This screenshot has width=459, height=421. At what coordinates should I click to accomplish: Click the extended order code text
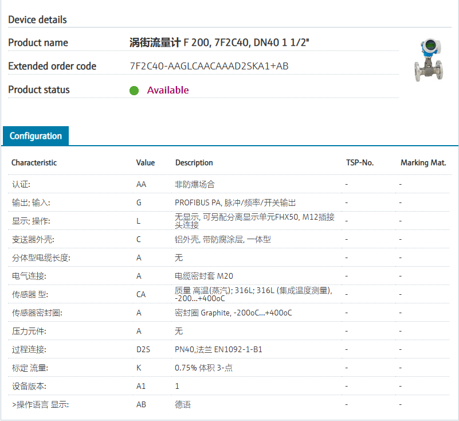click(209, 67)
